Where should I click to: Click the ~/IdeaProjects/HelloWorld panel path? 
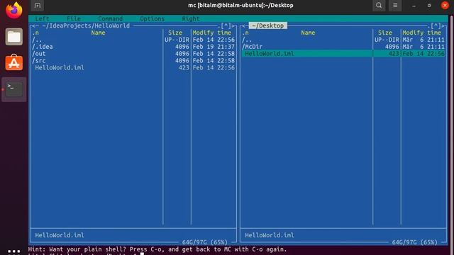(x=86, y=25)
